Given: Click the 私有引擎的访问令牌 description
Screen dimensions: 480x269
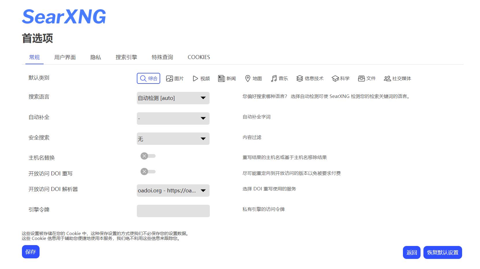Looking at the screenshot, I should point(264,209).
